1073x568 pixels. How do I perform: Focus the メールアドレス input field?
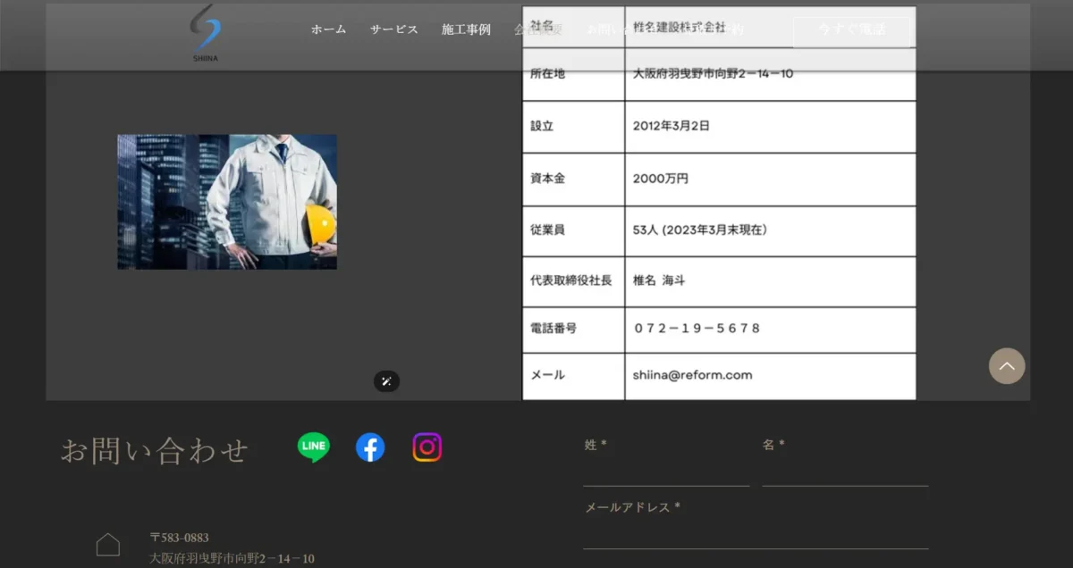(x=756, y=535)
